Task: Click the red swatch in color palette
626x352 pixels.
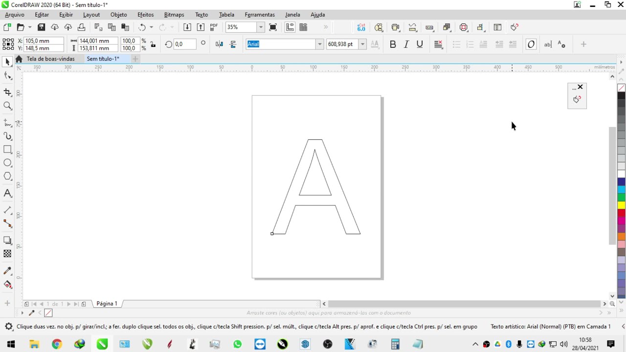Action: (x=621, y=213)
